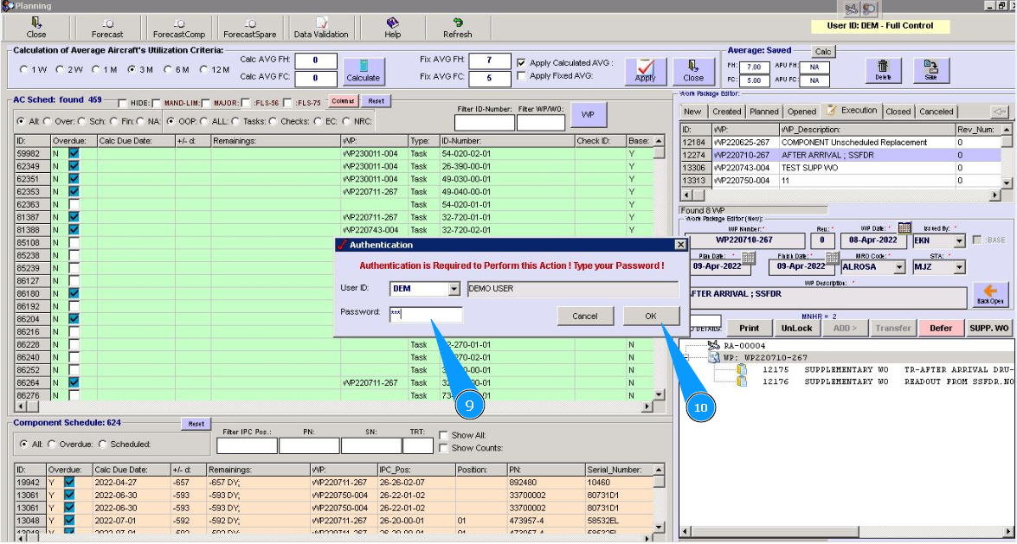The height and width of the screenshot is (544, 1017).
Task: Select the 6 M utilization period
Action: 167,69
